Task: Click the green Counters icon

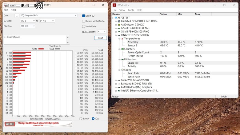Action: point(122,49)
